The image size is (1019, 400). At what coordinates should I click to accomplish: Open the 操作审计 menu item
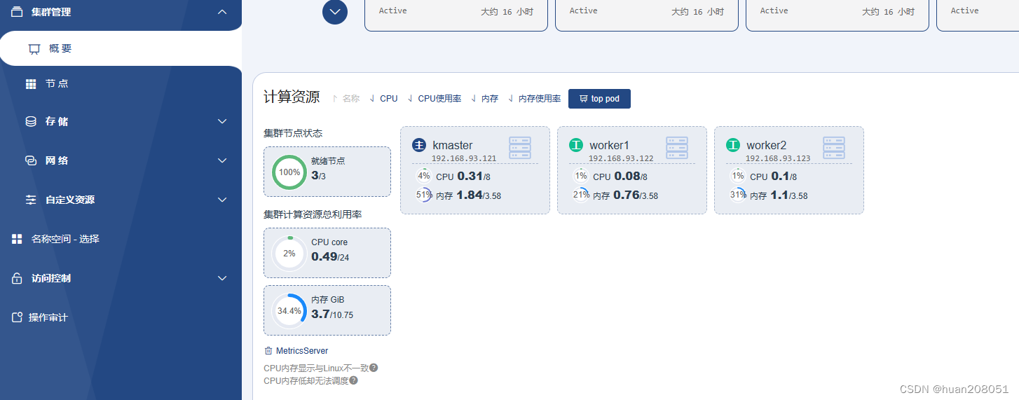[x=48, y=317]
